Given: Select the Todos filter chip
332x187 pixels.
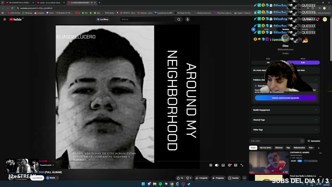Looking at the screenshot, I should click(x=253, y=148).
